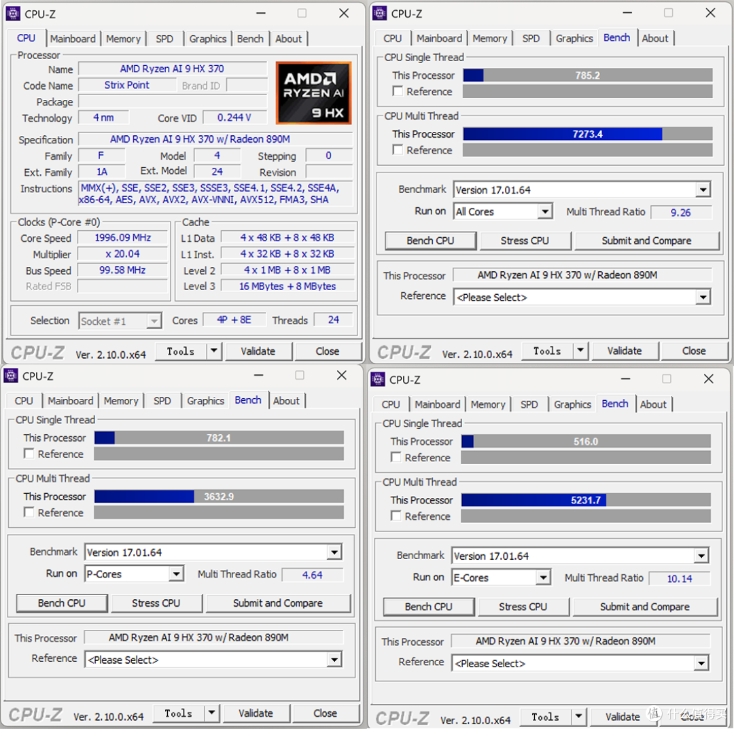Viewport: 734px width, 729px height.
Task: Open the 'All Cores' Run on dropdown
Action: (544, 211)
